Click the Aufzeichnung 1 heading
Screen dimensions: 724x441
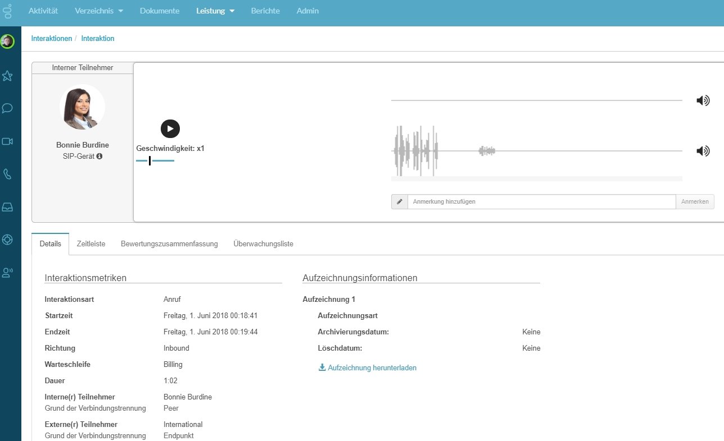click(x=329, y=300)
